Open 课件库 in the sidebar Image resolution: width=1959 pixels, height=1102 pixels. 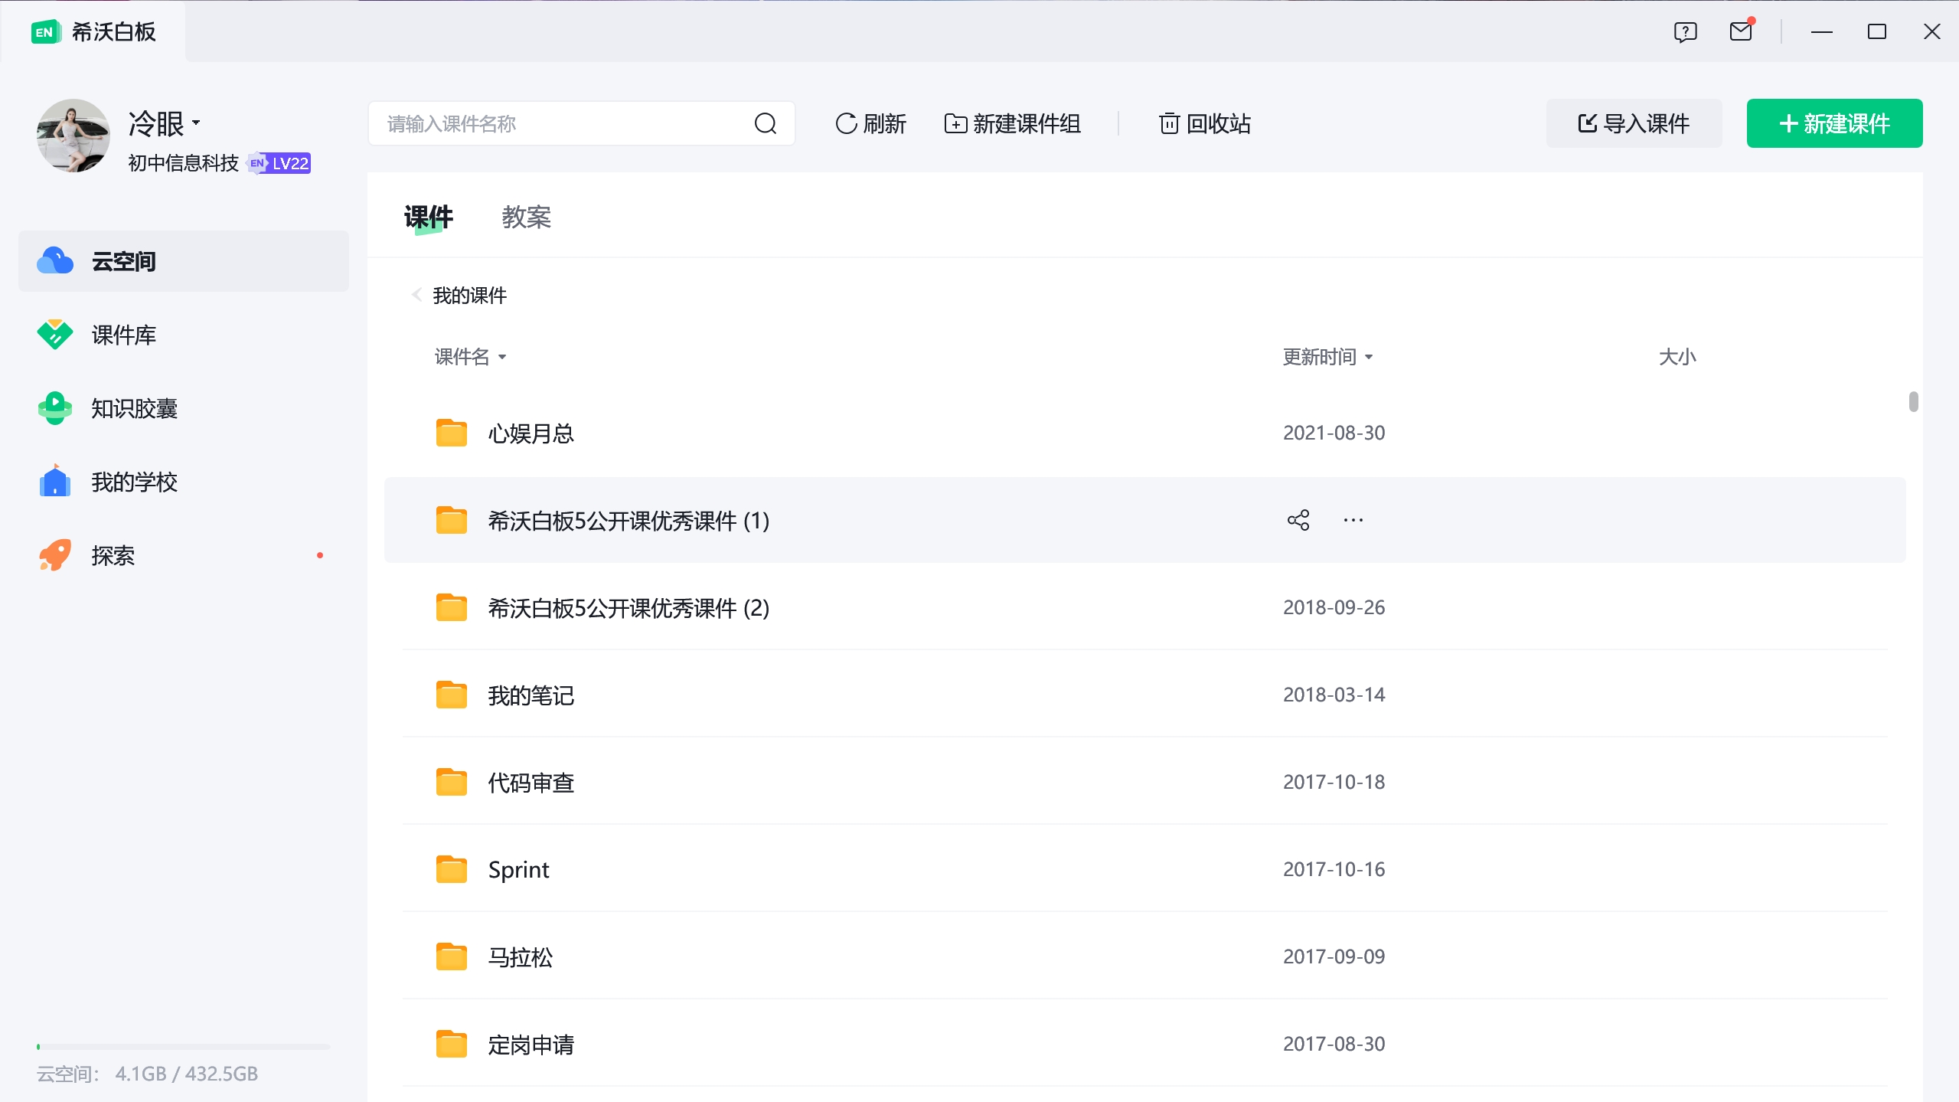click(184, 335)
